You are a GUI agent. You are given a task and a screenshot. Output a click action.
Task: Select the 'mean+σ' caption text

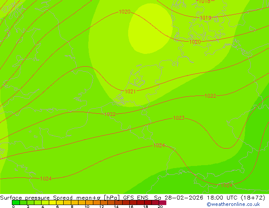coord(89,198)
